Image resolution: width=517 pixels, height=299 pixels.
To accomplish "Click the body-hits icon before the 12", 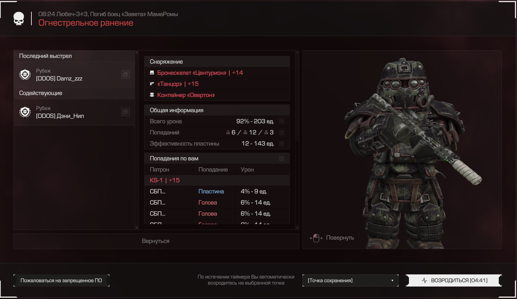I will [x=245, y=132].
